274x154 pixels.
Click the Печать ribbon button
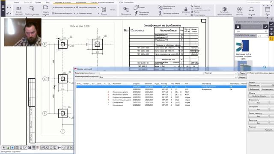tap(113, 10)
